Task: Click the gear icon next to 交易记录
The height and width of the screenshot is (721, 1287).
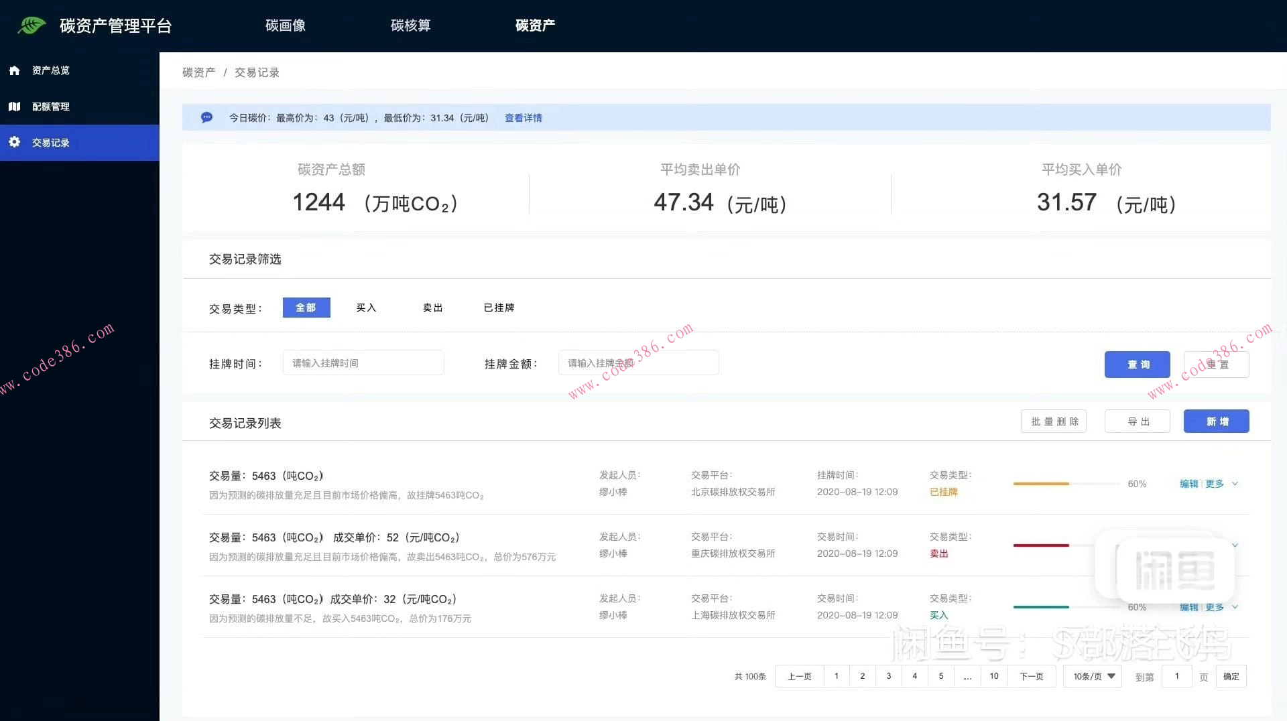Action: pos(14,142)
